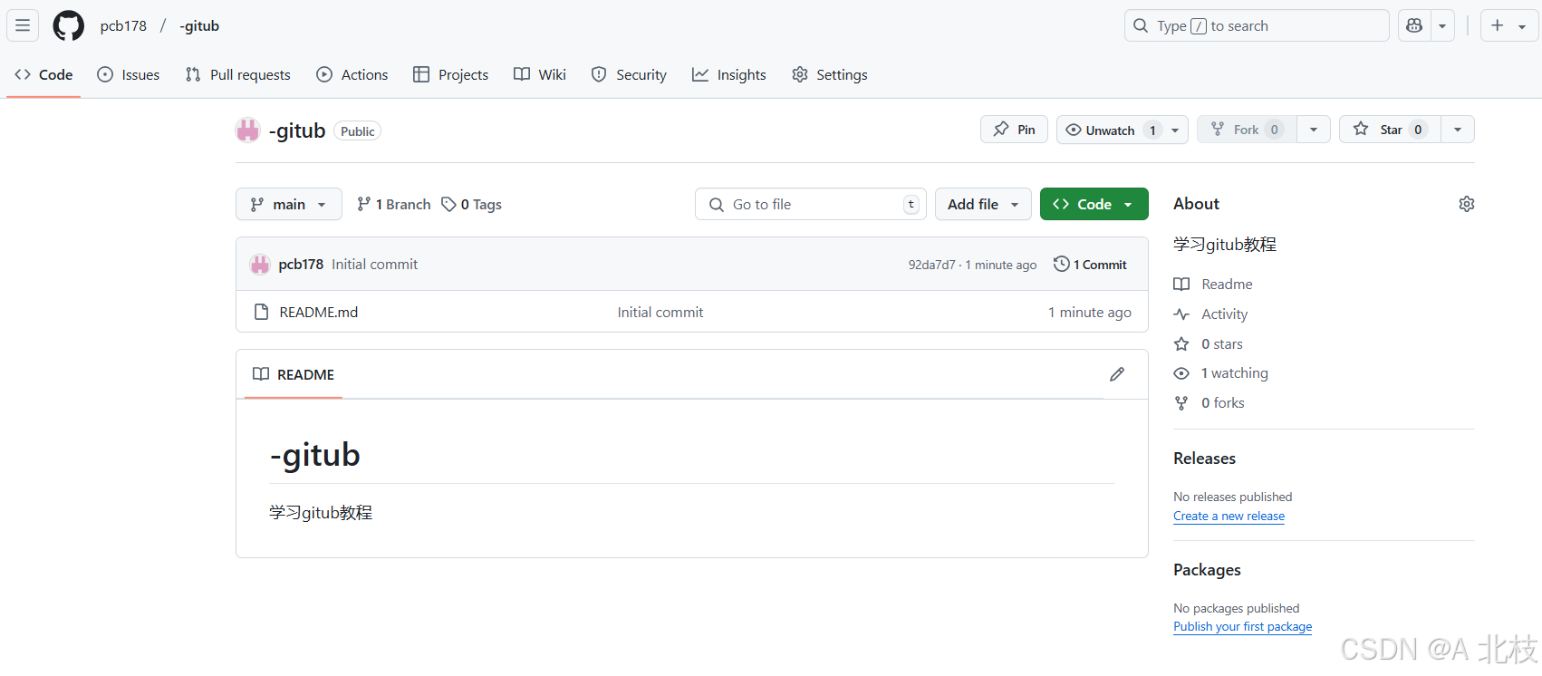Open the hamburger navigation menu
This screenshot has height=676, width=1542.
click(x=23, y=25)
